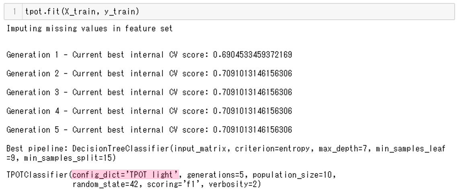Select the Generation 2 output line

click(x=149, y=73)
